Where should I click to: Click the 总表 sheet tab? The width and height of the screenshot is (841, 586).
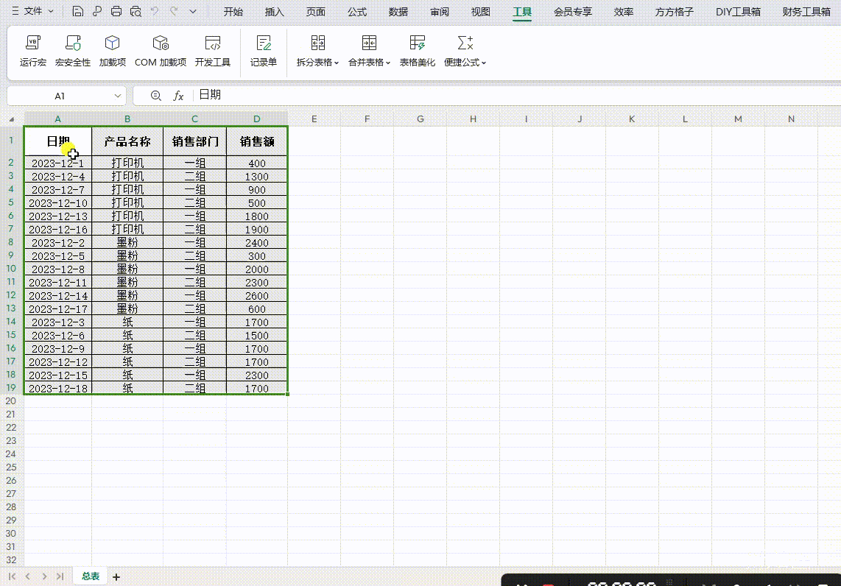[90, 576]
